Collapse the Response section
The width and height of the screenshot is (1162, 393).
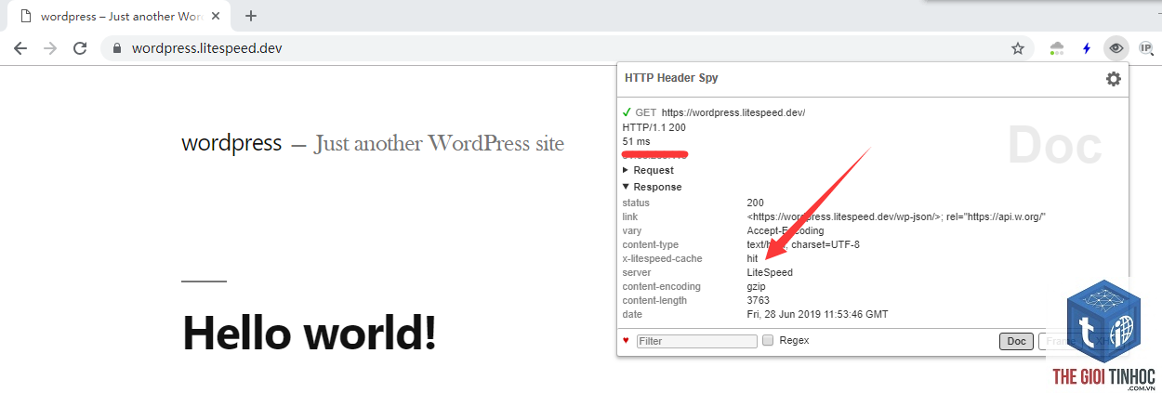(652, 187)
